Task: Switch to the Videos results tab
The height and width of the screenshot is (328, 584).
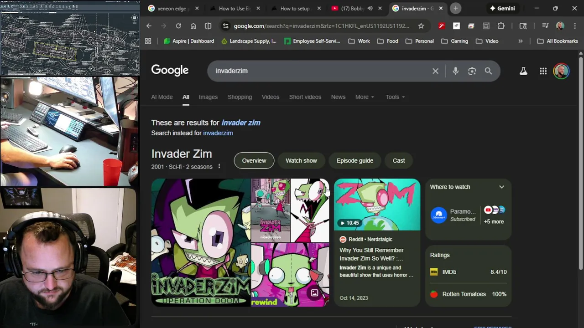Action: point(271,97)
